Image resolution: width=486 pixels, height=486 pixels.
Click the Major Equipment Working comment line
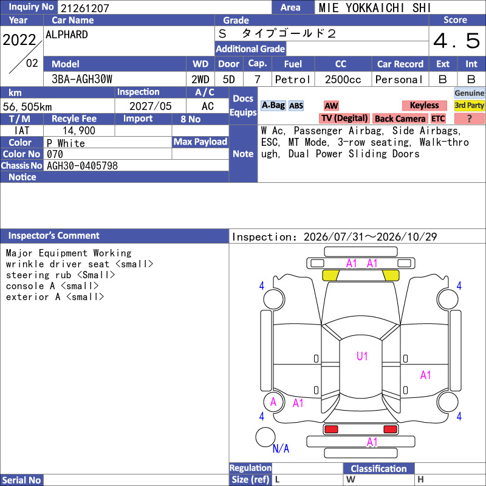pyautogui.click(x=69, y=253)
